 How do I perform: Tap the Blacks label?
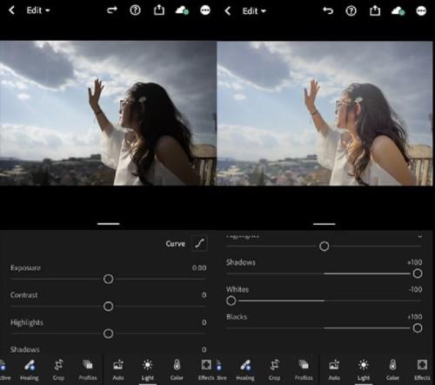237,317
